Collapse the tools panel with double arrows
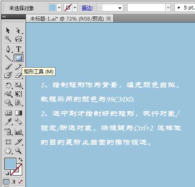 tap(4, 17)
